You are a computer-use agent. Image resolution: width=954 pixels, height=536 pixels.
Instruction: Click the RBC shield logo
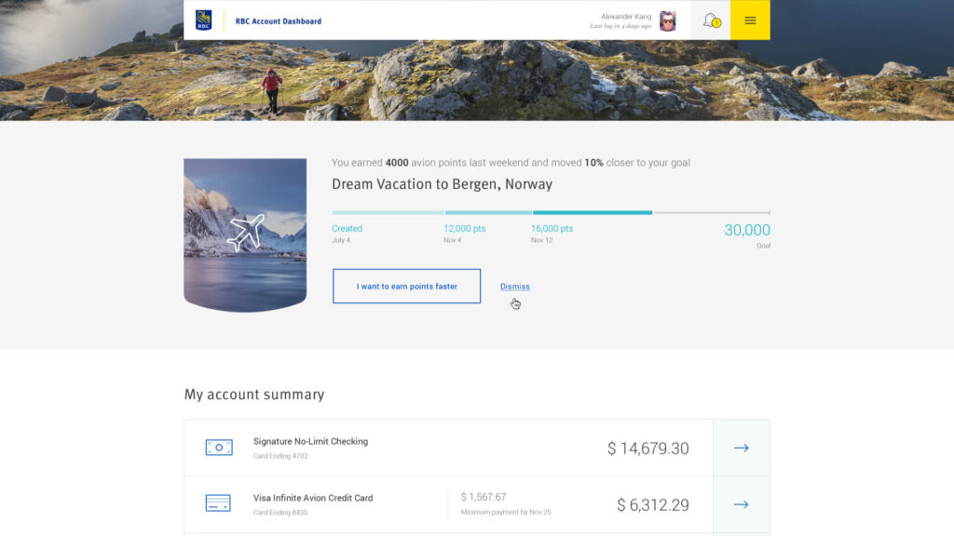(x=203, y=20)
